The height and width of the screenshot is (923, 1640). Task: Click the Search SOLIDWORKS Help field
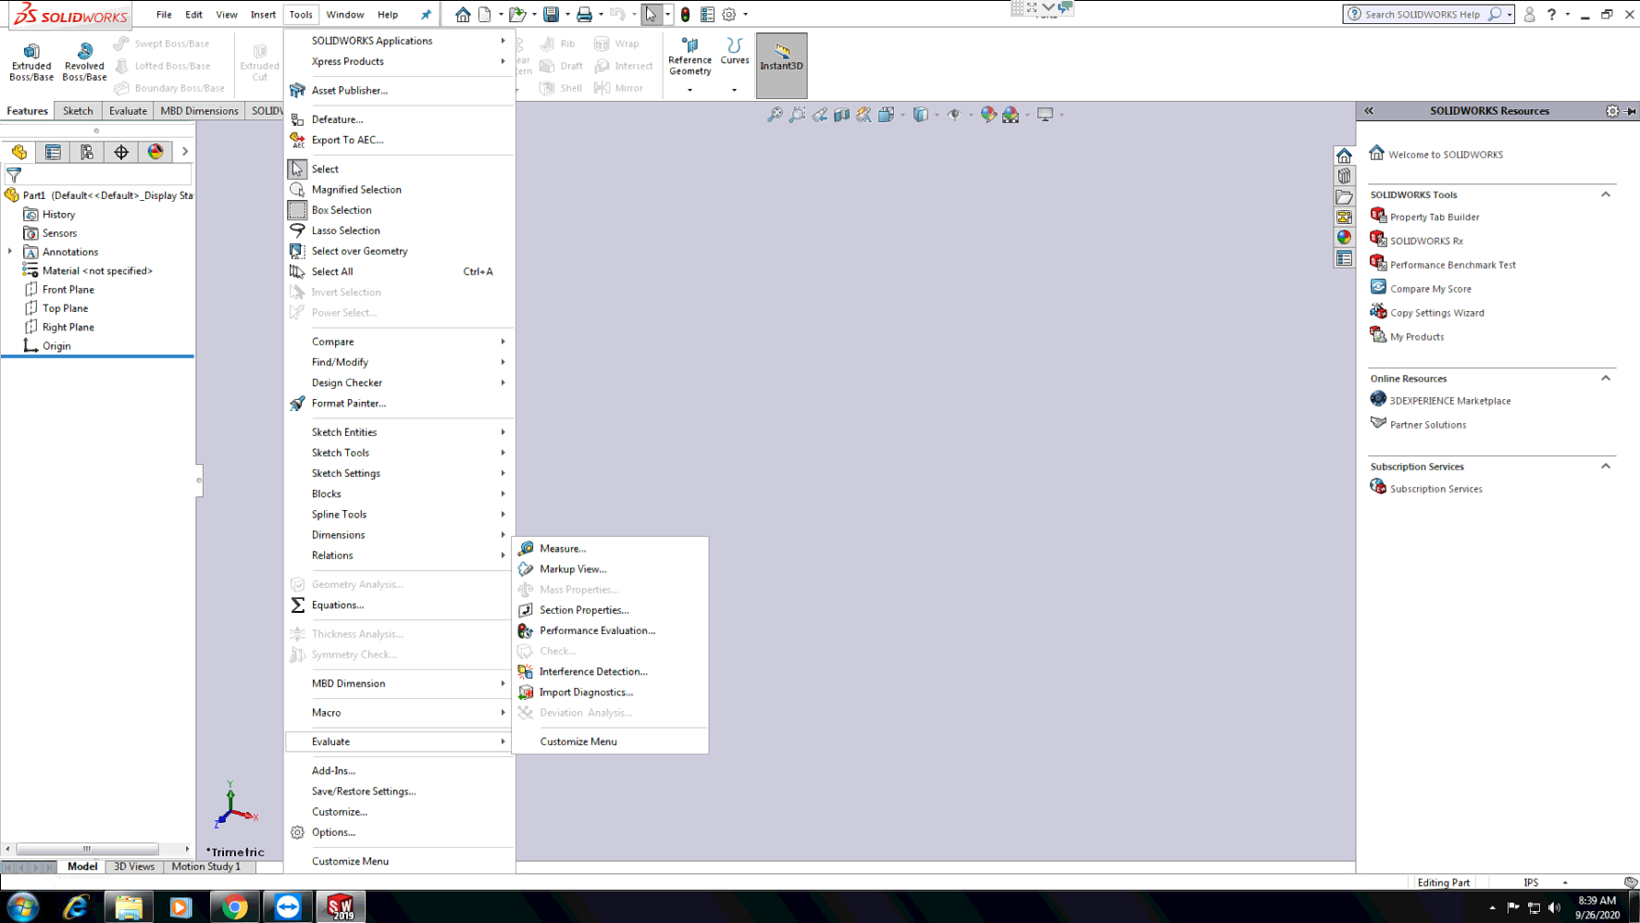coord(1422,14)
